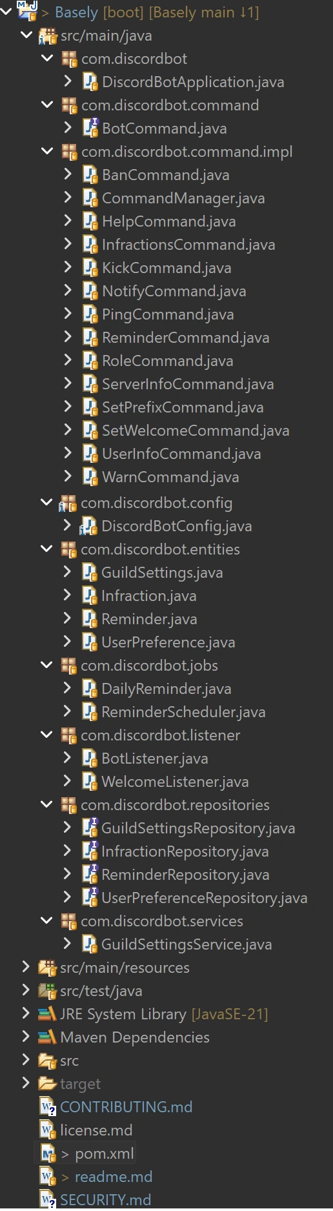Collapse the com.discordbot.entities package
This screenshot has width=333, height=1211.
point(46,549)
